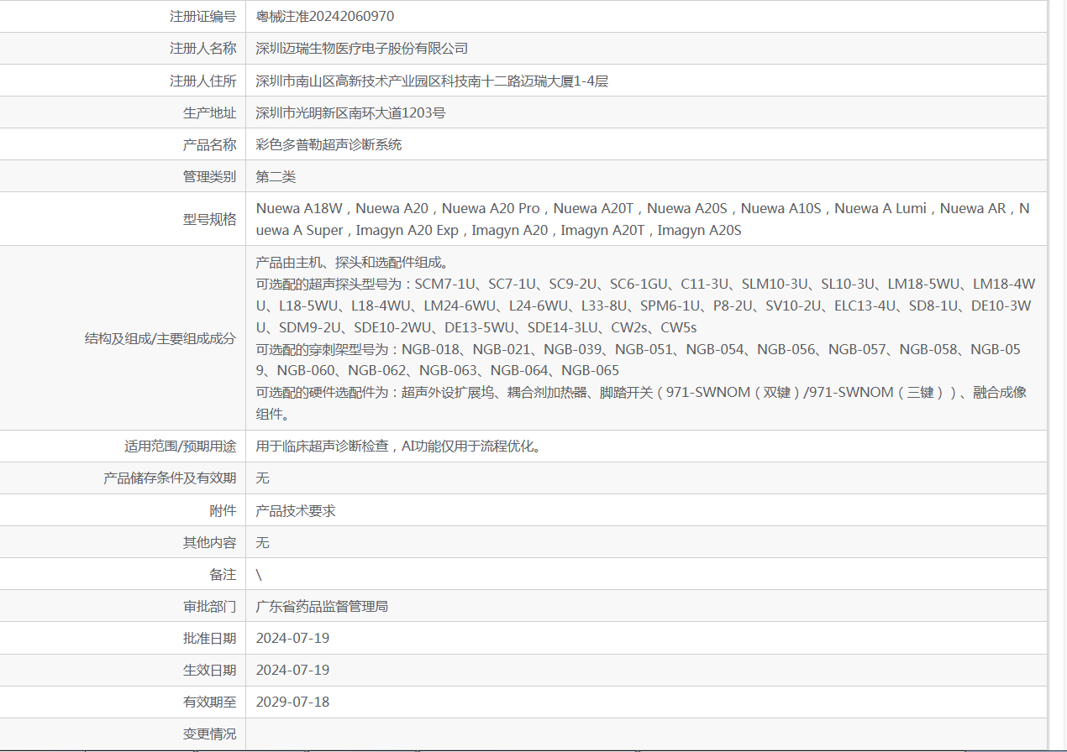Select the registrant address mentioning 迈瑞大厦1-4层
1067x752 pixels.
(432, 81)
